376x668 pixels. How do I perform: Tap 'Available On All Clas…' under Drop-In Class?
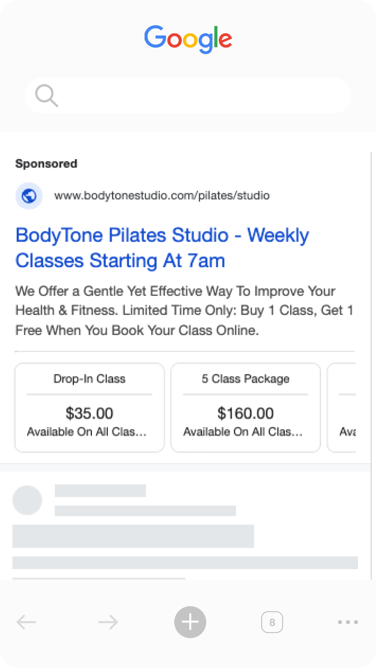tap(87, 432)
